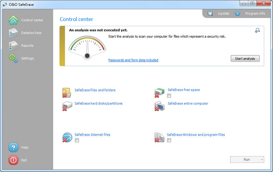Click the SafeErase entire computer icon
Screen dimensions: 273x172
pos(159,106)
